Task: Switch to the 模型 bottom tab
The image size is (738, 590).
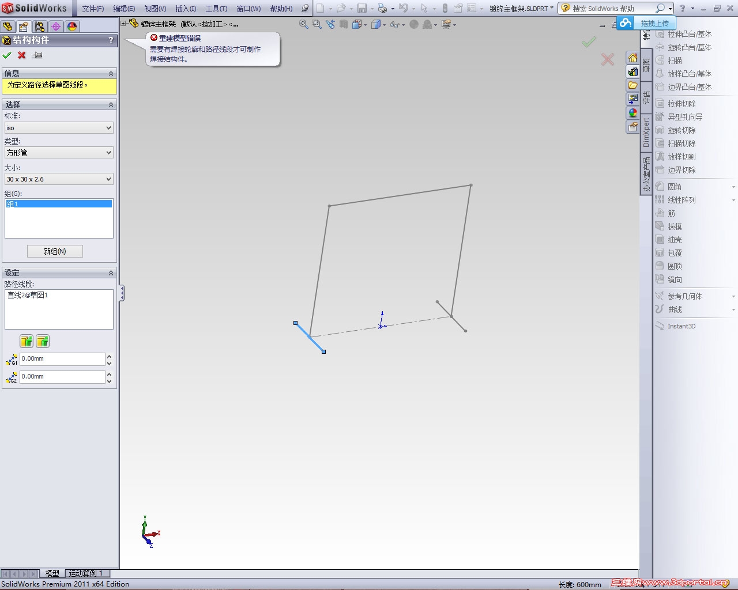Action: [52, 573]
